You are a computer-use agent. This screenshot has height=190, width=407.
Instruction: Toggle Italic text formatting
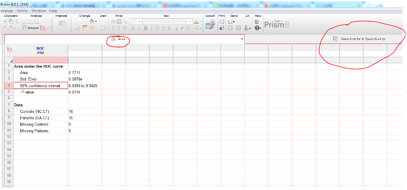[151, 28]
